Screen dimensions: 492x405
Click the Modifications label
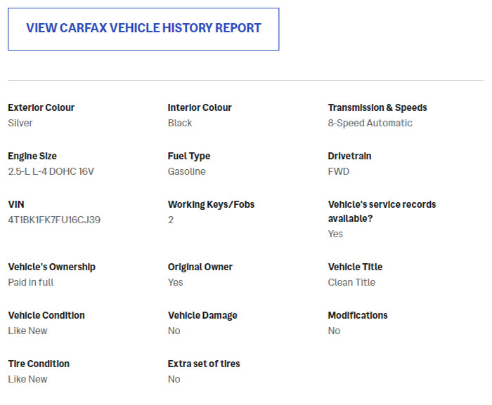click(358, 315)
